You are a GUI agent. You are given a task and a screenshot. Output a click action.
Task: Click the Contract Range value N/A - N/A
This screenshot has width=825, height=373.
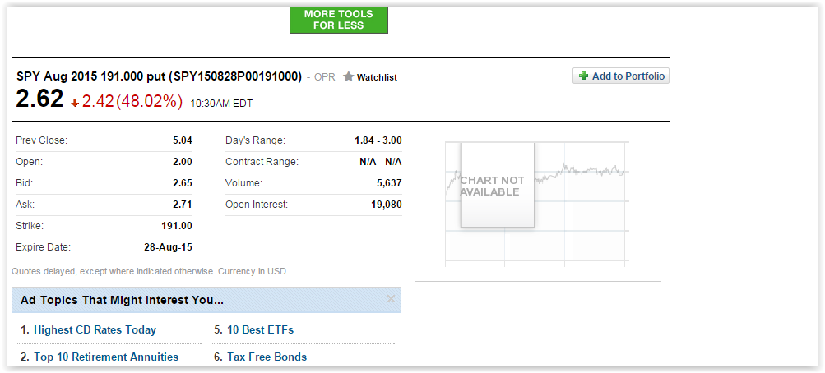point(380,162)
